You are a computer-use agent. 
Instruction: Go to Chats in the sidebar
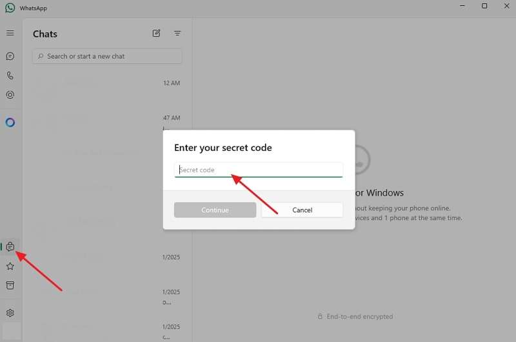pos(10,56)
